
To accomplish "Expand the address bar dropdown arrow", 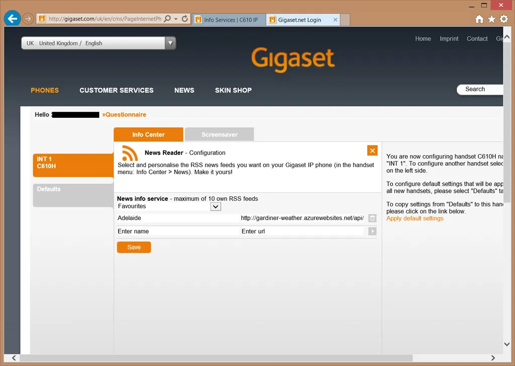I will click(x=176, y=19).
